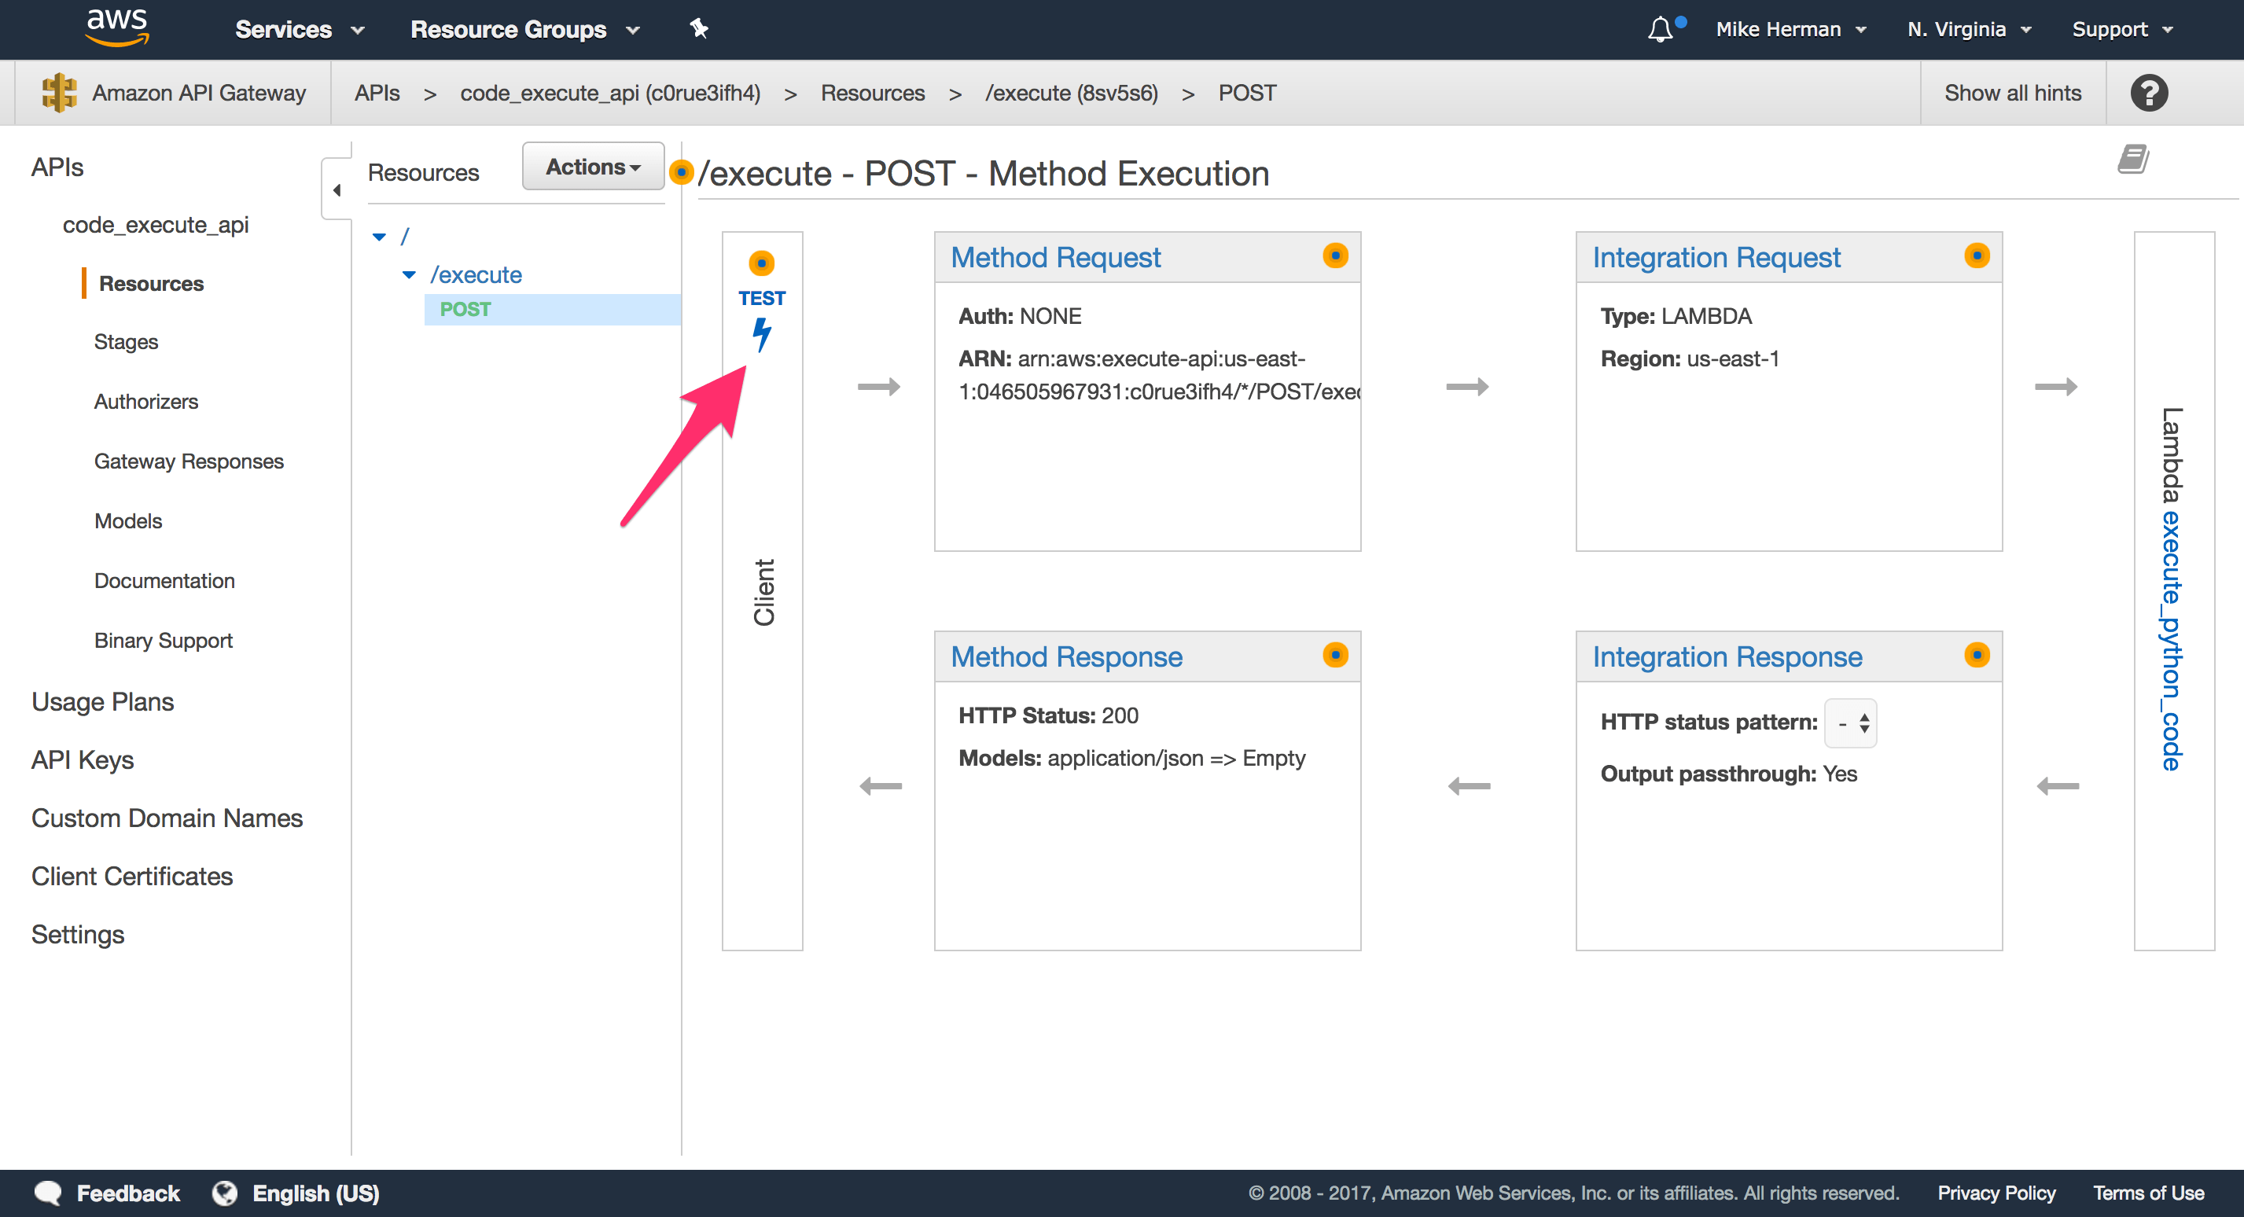
Task: Click the TEST lightning bolt icon
Action: tap(762, 333)
